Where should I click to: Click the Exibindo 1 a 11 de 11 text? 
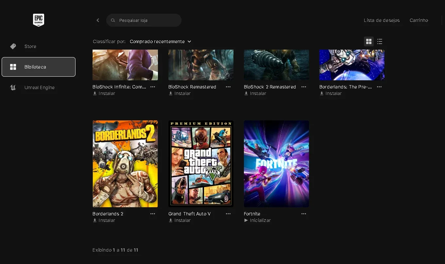tap(115, 250)
